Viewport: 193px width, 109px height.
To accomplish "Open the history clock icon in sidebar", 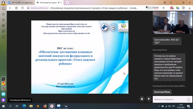I will click(x=3, y=14).
